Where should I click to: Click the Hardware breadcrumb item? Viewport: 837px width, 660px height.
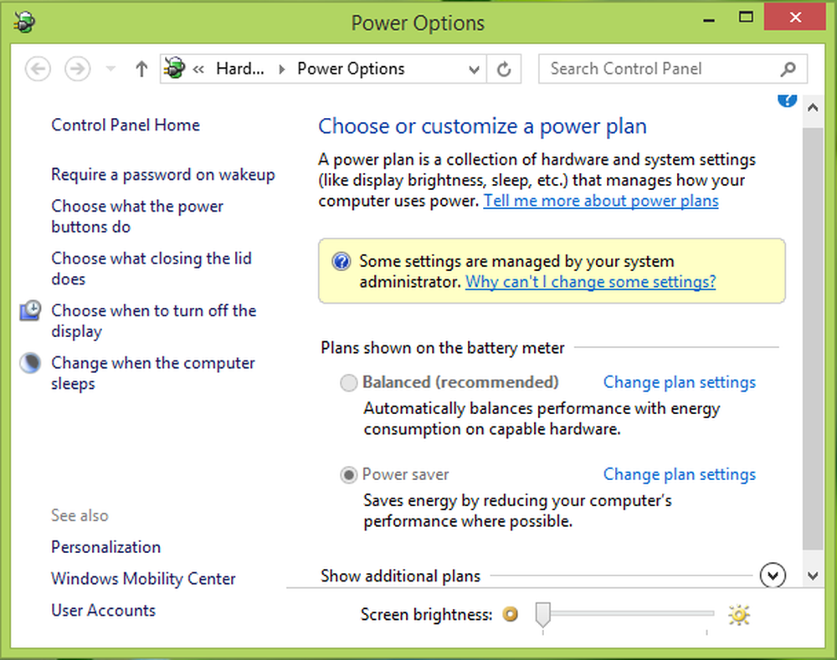coord(240,69)
